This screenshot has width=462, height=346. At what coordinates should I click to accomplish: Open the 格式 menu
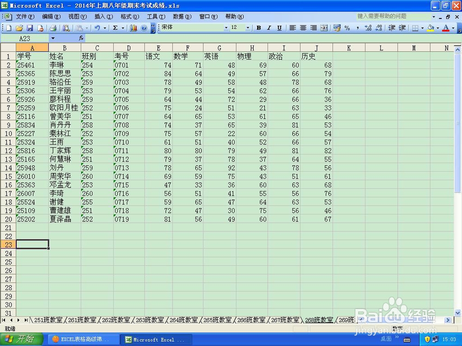point(129,17)
